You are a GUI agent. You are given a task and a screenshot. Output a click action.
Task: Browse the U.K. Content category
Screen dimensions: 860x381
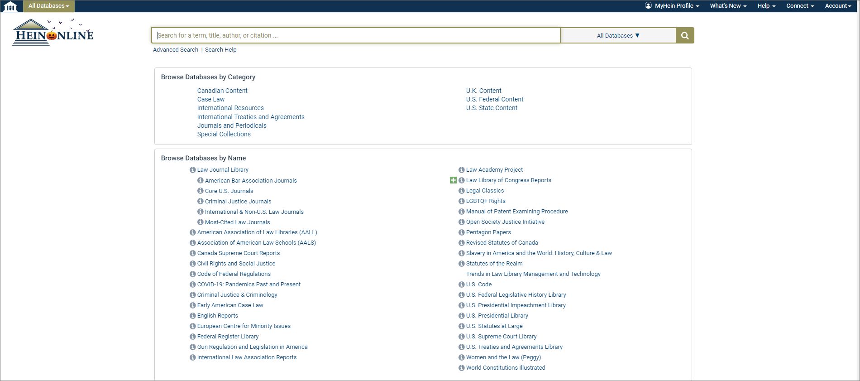(x=484, y=91)
